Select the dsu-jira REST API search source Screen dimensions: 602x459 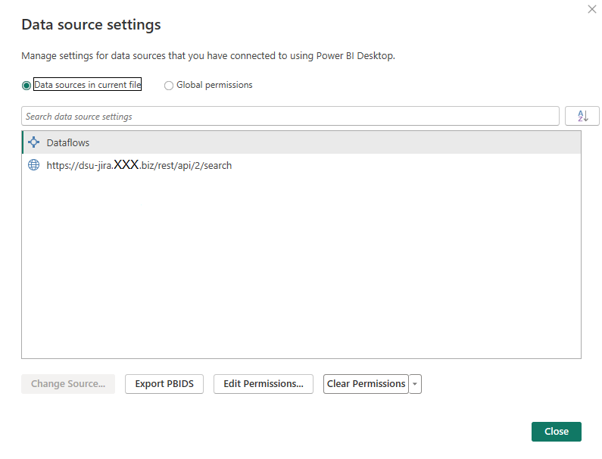[139, 165]
